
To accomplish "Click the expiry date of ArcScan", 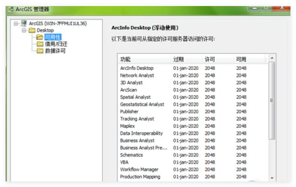I will click(186, 90).
